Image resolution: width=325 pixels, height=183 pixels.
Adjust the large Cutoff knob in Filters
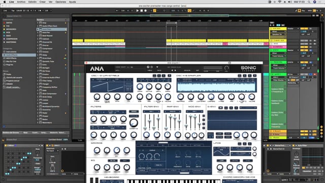[134, 123]
